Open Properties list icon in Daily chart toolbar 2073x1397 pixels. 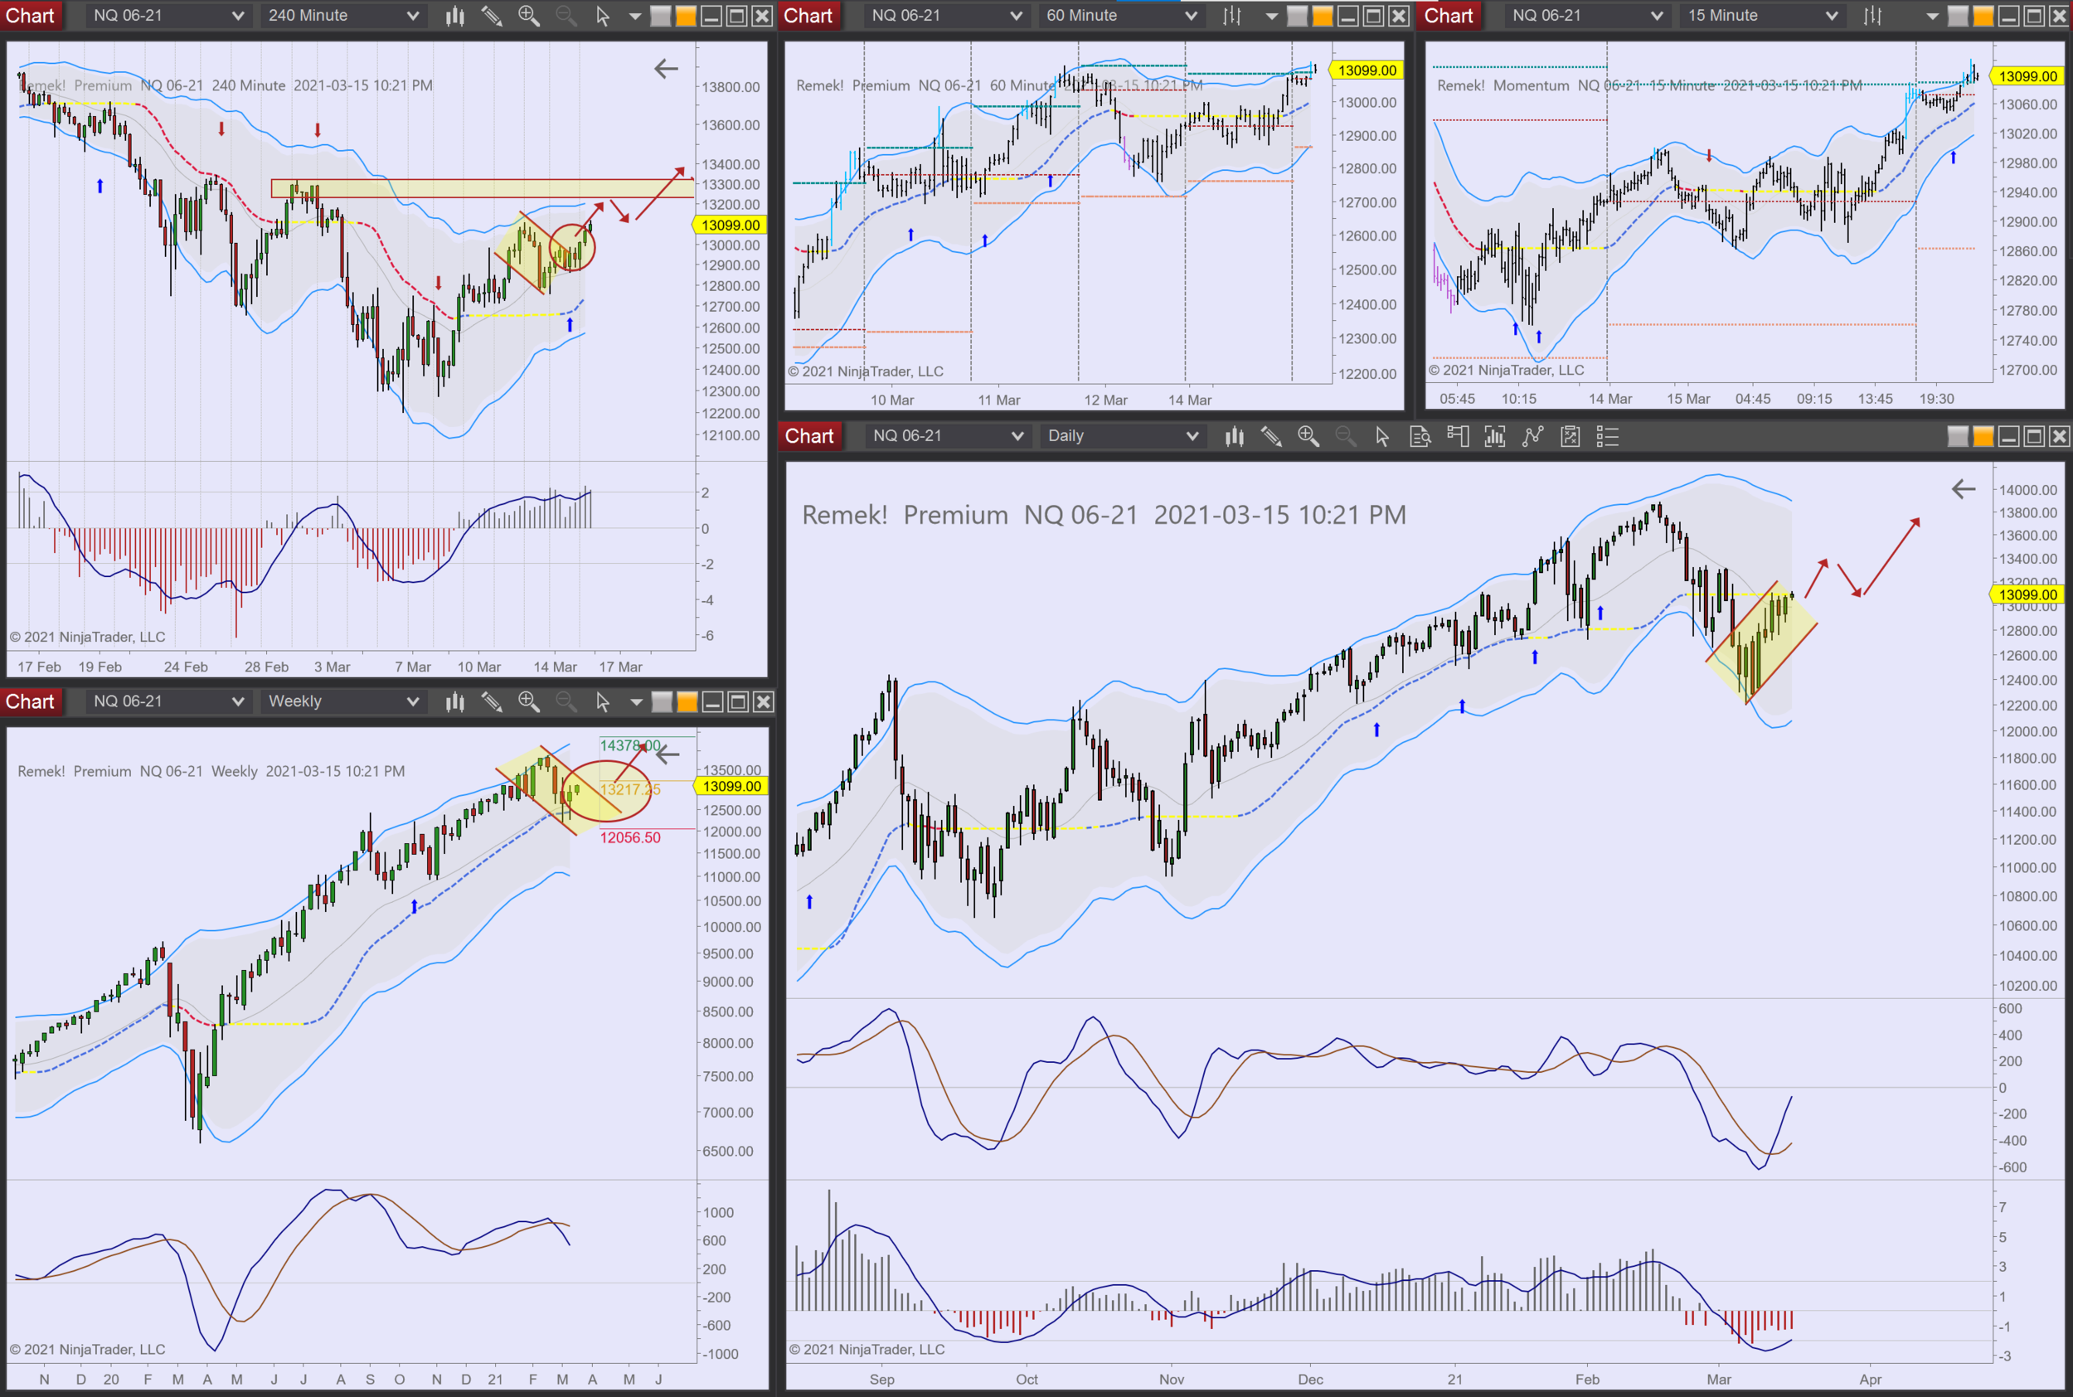pyautogui.click(x=1608, y=435)
